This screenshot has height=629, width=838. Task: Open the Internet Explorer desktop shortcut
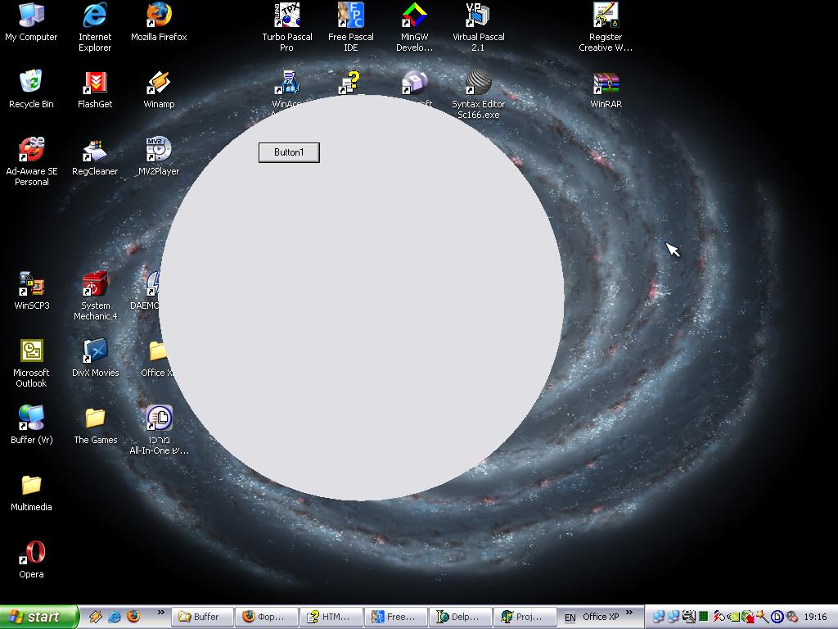tap(95, 16)
